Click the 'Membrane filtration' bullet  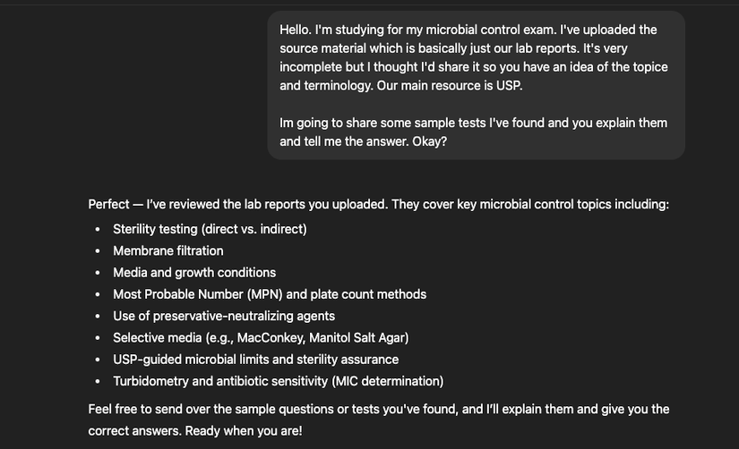(168, 250)
